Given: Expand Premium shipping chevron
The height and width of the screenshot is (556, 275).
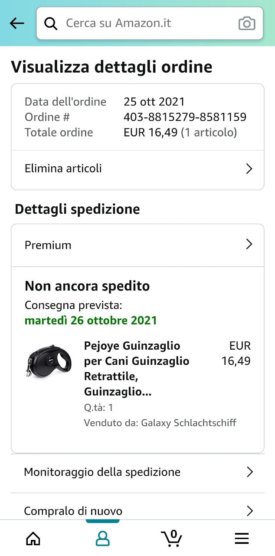Looking at the screenshot, I should coord(249,245).
